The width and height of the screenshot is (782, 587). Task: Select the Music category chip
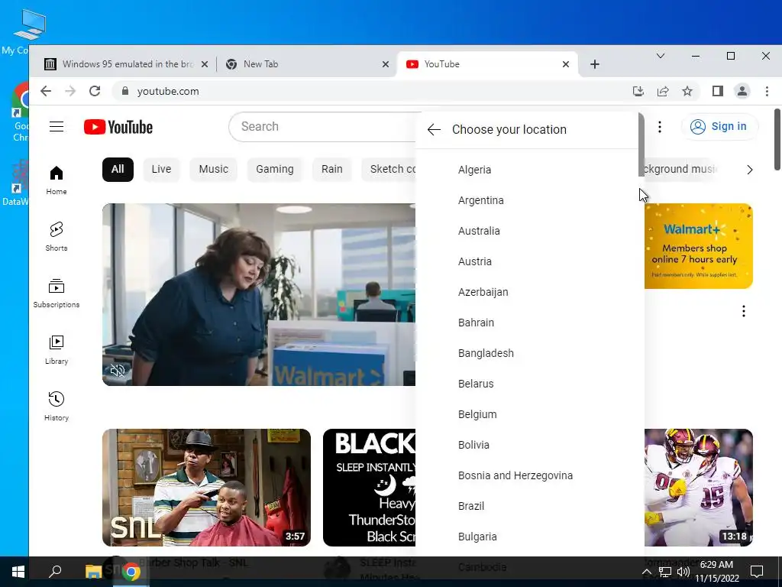[x=214, y=170]
